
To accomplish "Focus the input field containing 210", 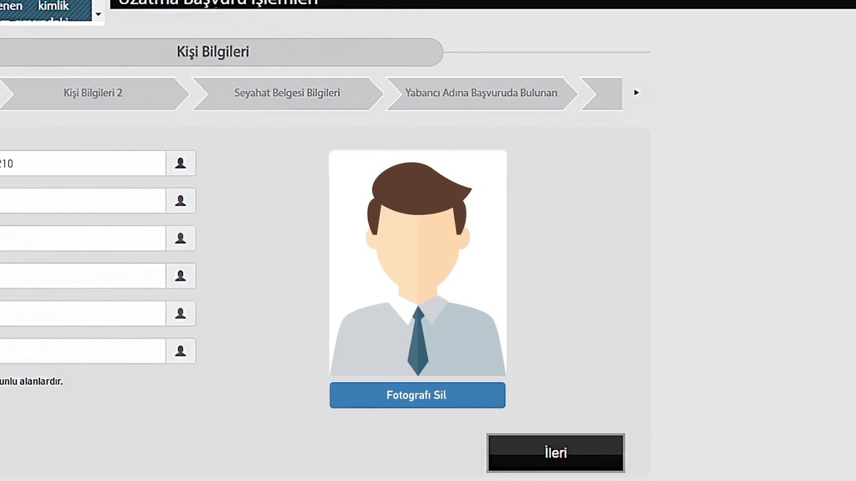I will click(x=82, y=164).
